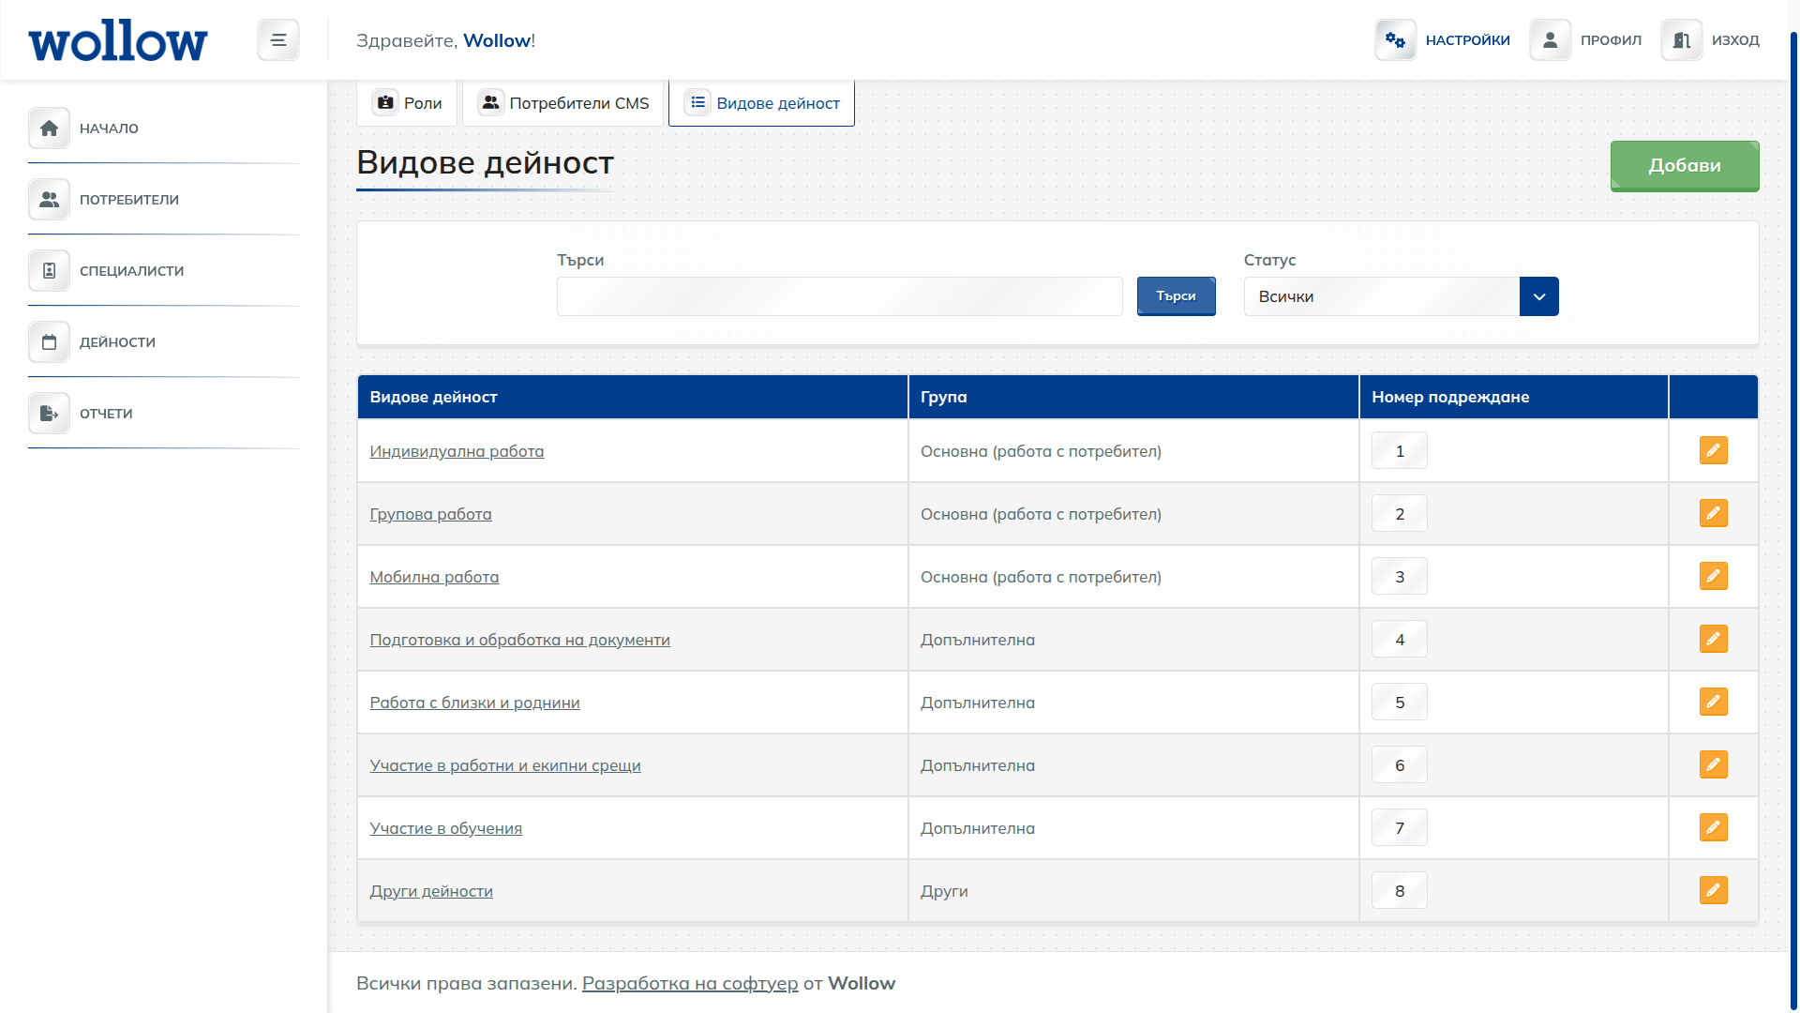This screenshot has width=1800, height=1013.
Task: Open settings via the НАСТРОЙКИ gear icon
Action: click(x=1395, y=39)
